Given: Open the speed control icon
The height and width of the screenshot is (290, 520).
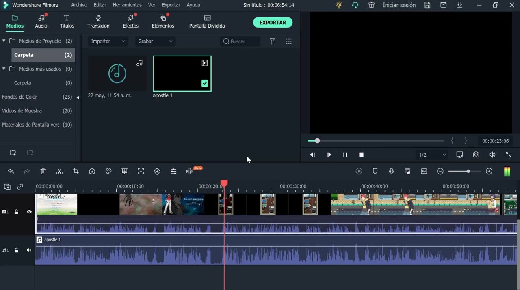Looking at the screenshot, I should [x=92, y=172].
